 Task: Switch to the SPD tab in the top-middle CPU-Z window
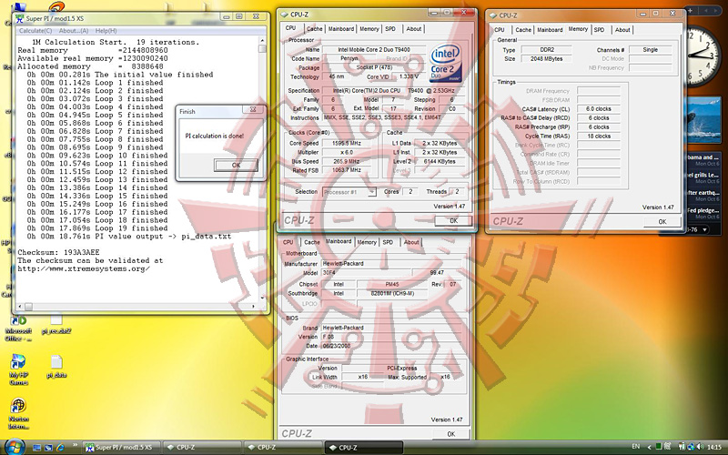[390, 29]
